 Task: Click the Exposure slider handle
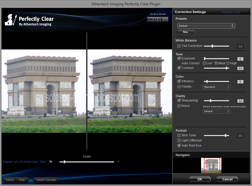click(x=205, y=59)
